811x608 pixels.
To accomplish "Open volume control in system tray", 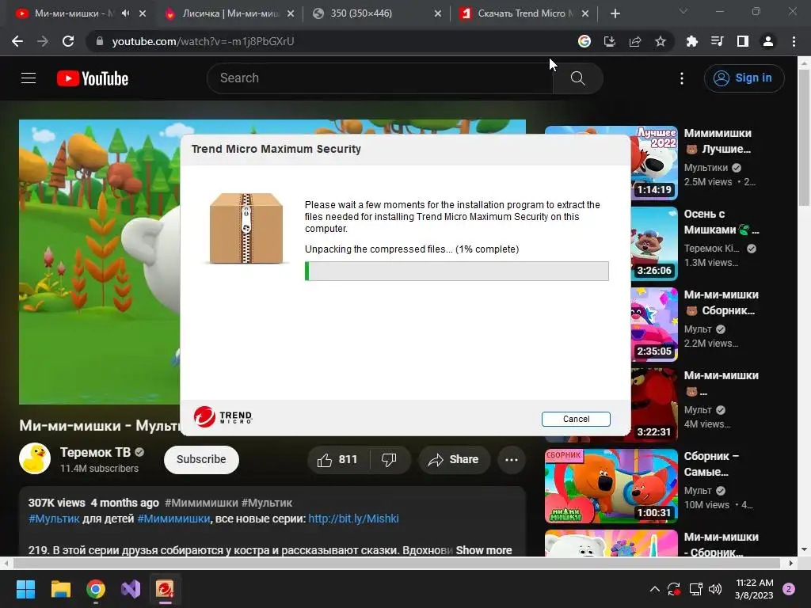I will click(715, 589).
